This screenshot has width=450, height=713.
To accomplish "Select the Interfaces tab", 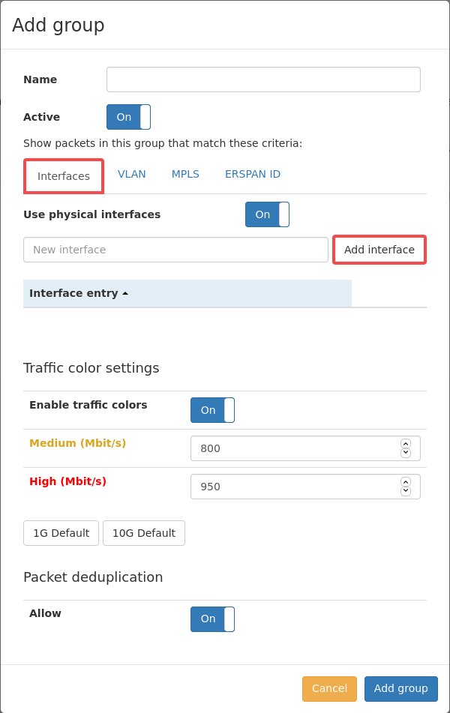I will 64,176.
